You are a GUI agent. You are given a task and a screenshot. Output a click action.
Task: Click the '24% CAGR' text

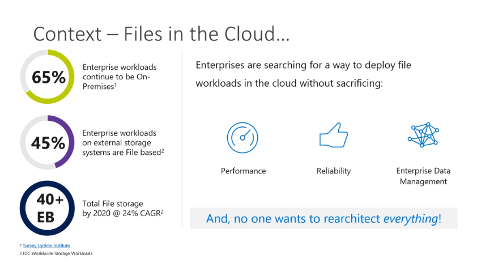141,213
